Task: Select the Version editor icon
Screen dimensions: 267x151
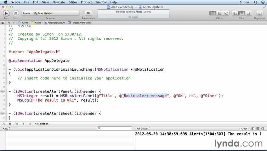Action: tap(226, 13)
